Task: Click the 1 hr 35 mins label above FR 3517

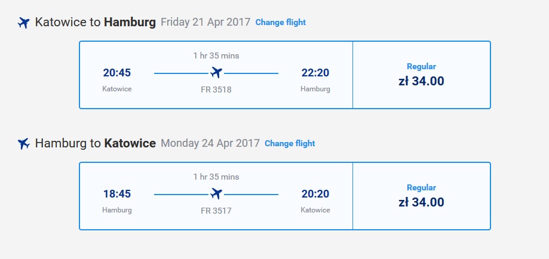Action: coord(216,177)
